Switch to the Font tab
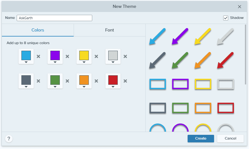 point(110,30)
